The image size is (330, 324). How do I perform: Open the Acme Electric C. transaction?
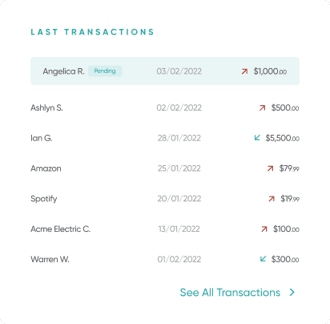click(x=165, y=229)
